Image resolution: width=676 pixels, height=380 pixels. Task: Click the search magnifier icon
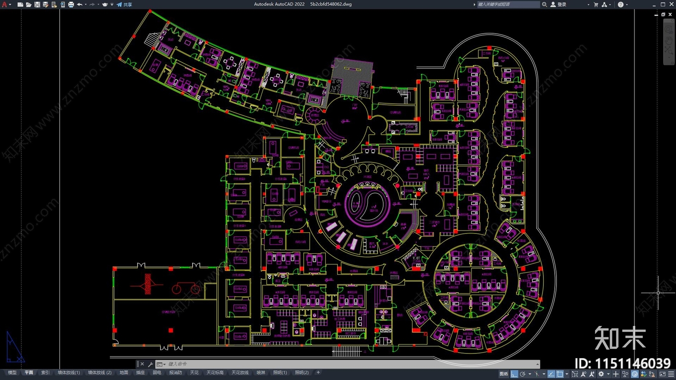click(x=545, y=4)
